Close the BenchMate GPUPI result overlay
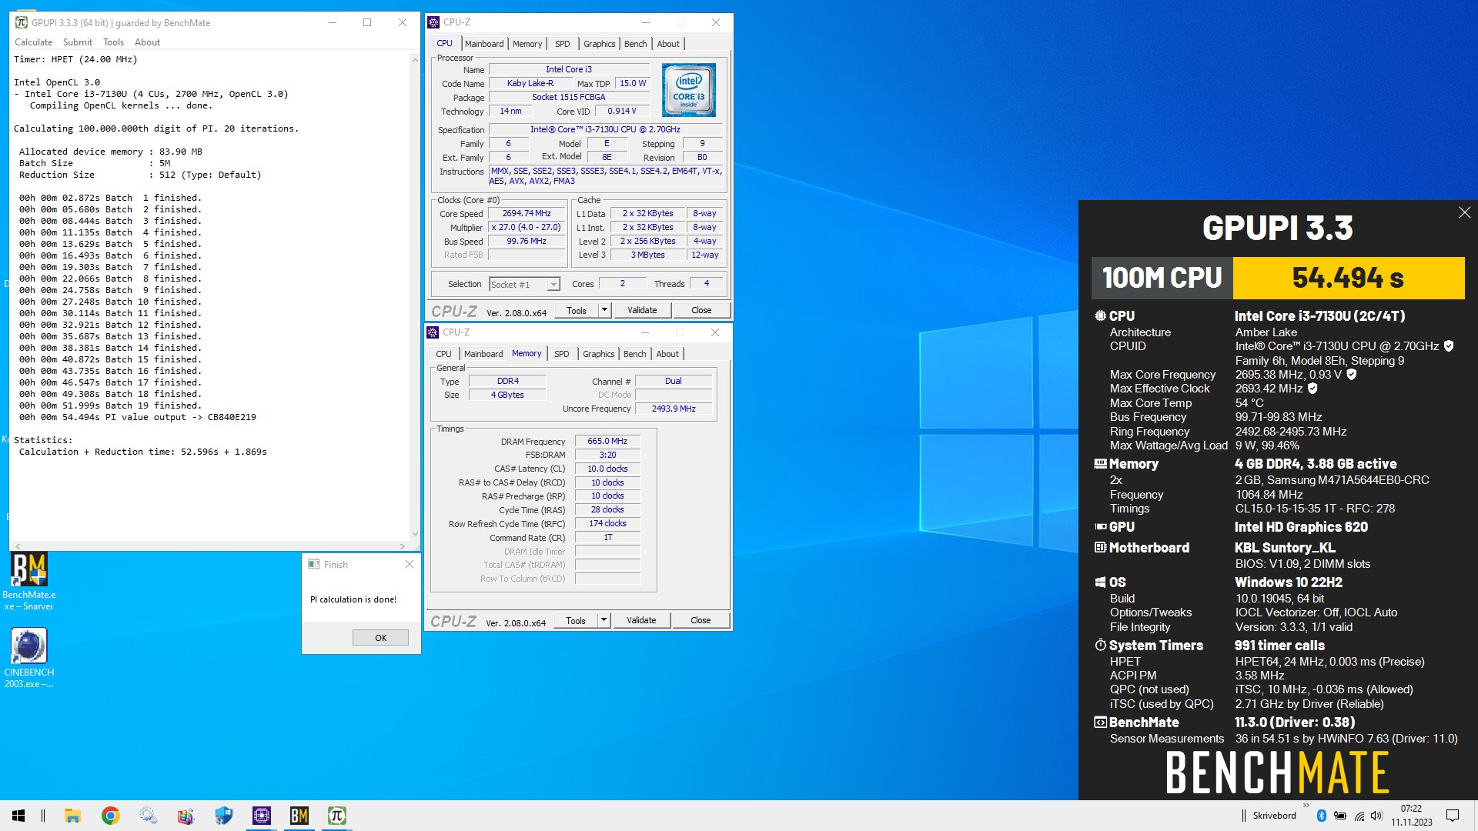Screen dimensions: 1478x831 coord(1464,212)
